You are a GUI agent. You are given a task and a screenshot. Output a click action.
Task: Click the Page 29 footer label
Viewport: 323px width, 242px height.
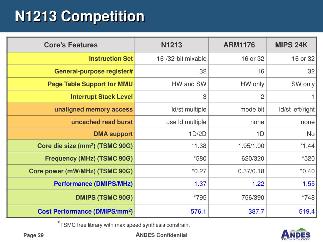click(x=33, y=235)
